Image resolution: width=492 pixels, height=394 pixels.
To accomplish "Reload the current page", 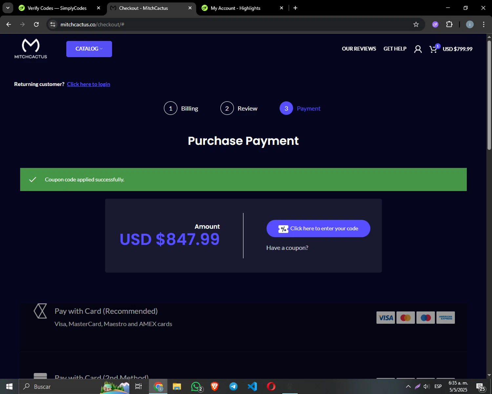I will pyautogui.click(x=36, y=24).
